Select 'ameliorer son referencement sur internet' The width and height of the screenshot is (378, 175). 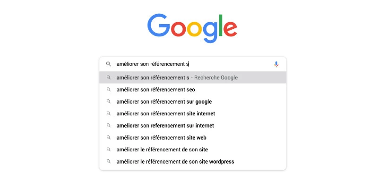(193, 125)
